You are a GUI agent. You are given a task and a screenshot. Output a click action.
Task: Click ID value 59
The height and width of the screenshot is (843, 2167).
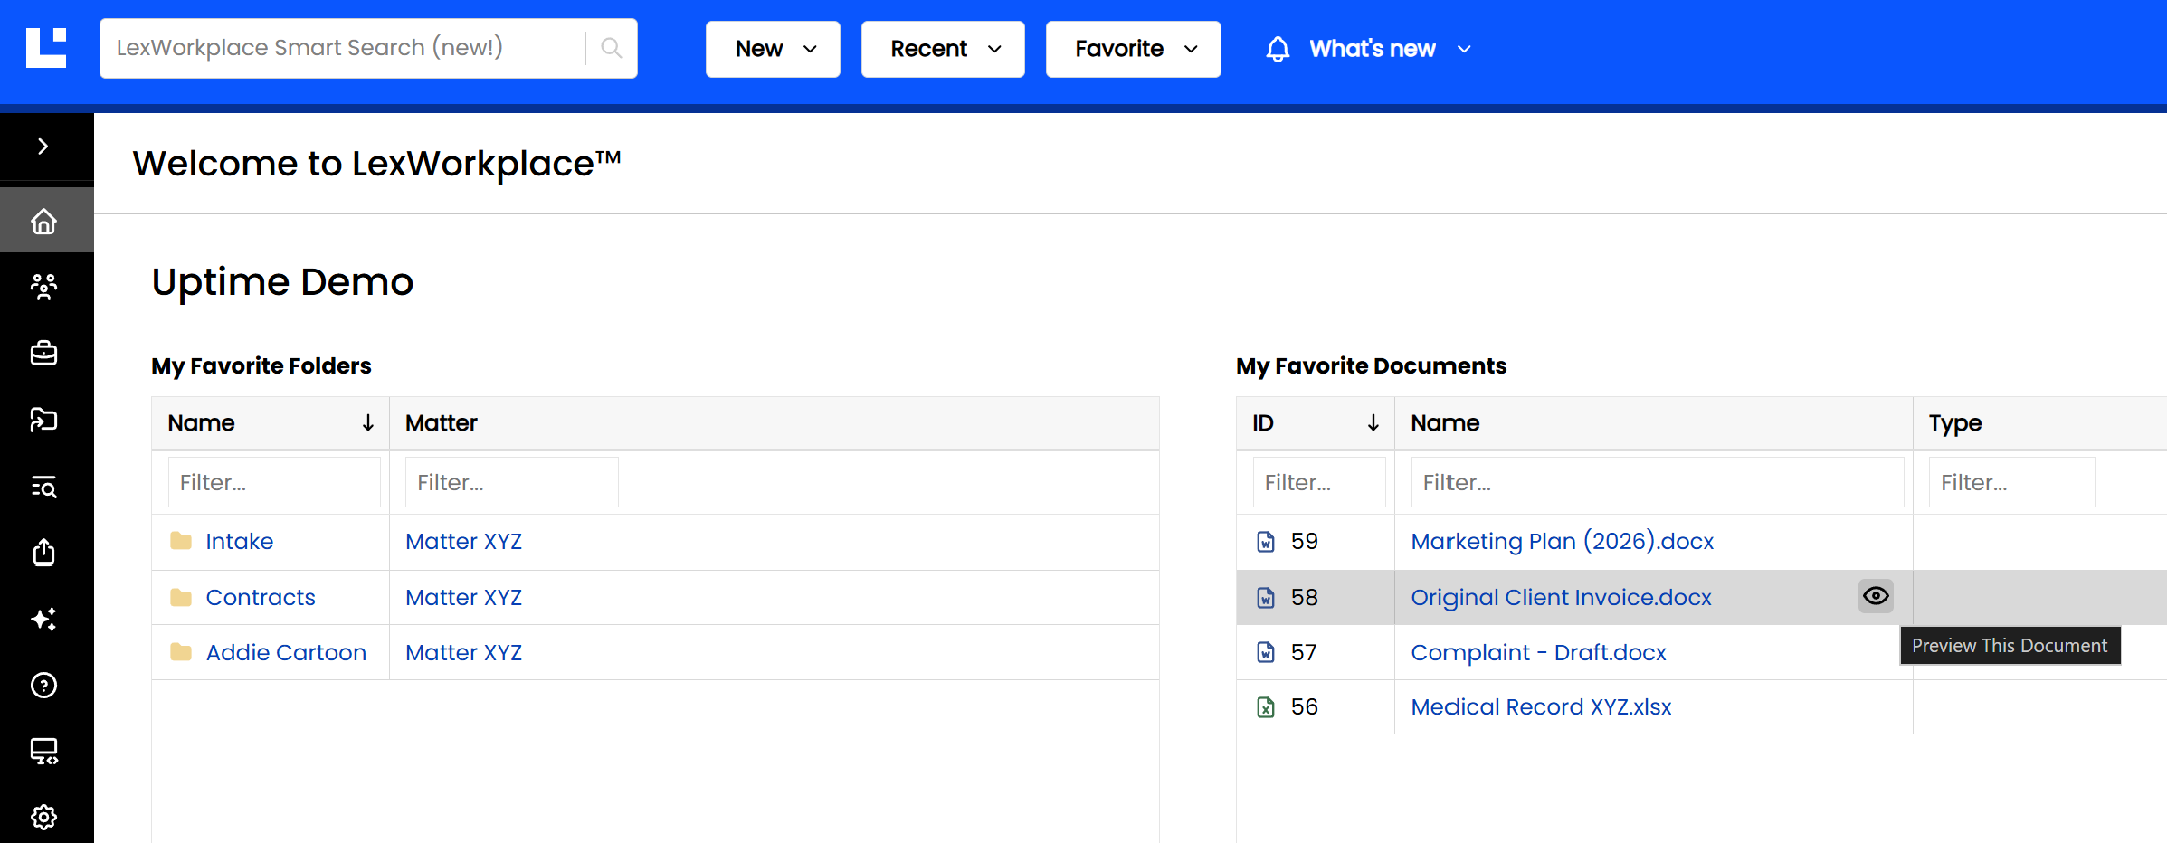[1304, 541]
